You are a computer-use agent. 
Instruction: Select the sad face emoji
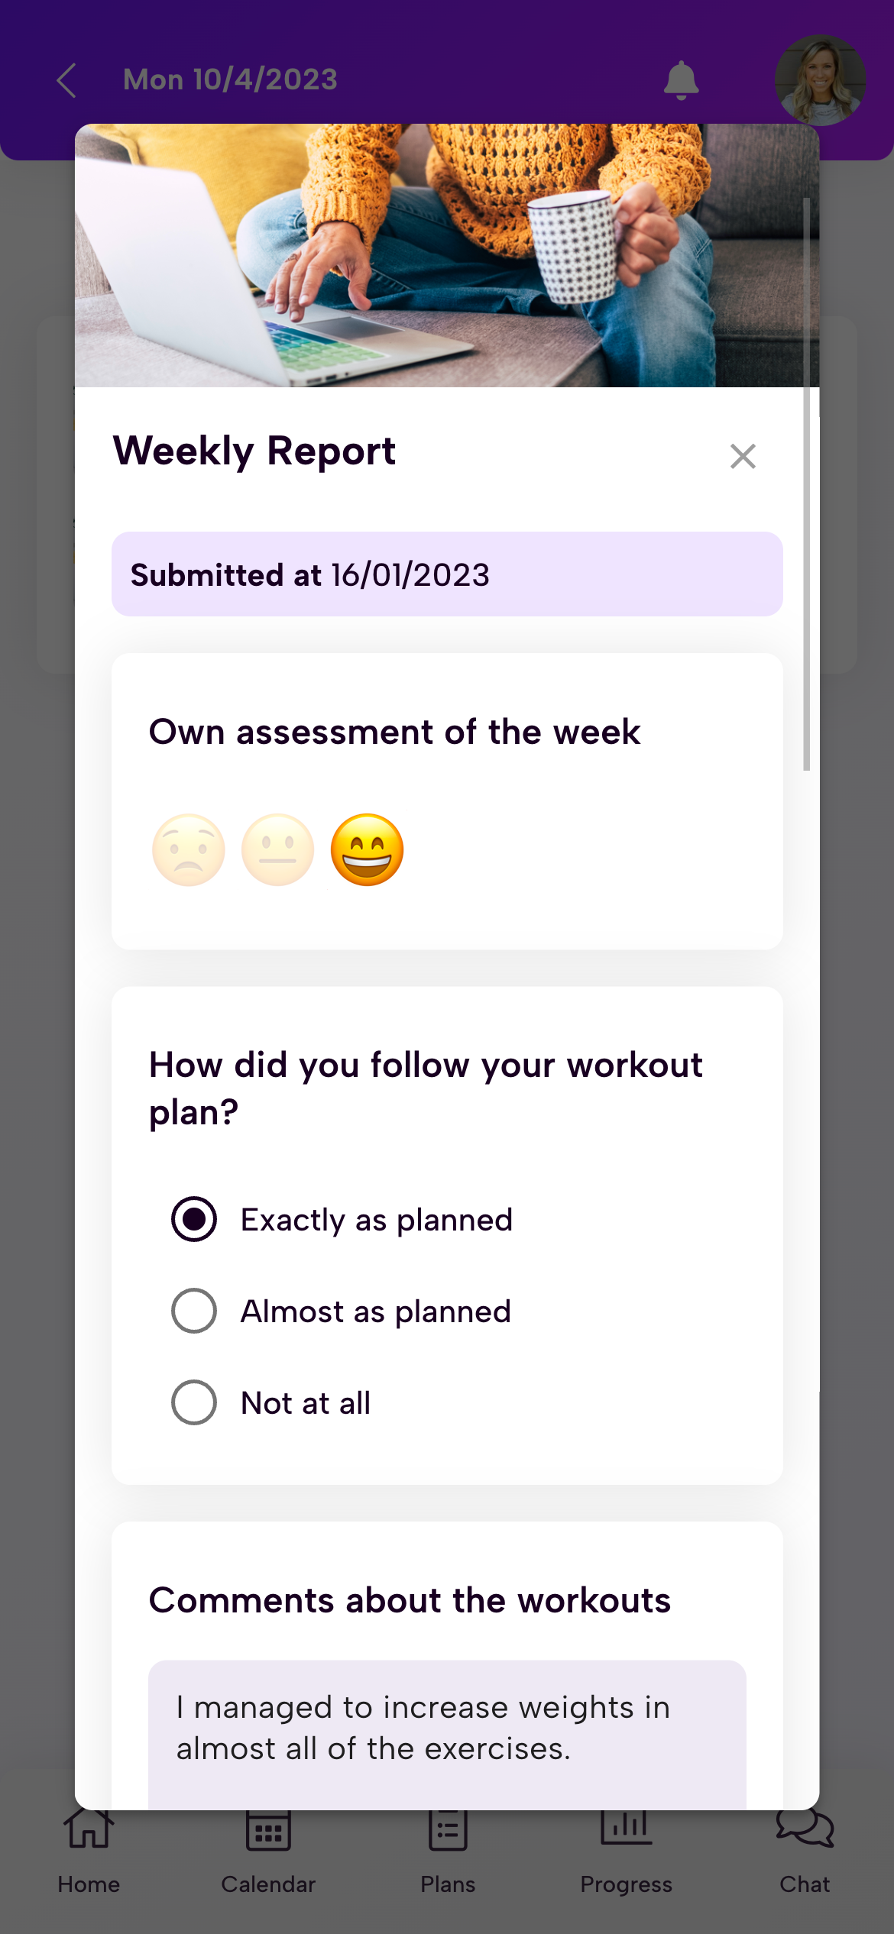tap(189, 849)
